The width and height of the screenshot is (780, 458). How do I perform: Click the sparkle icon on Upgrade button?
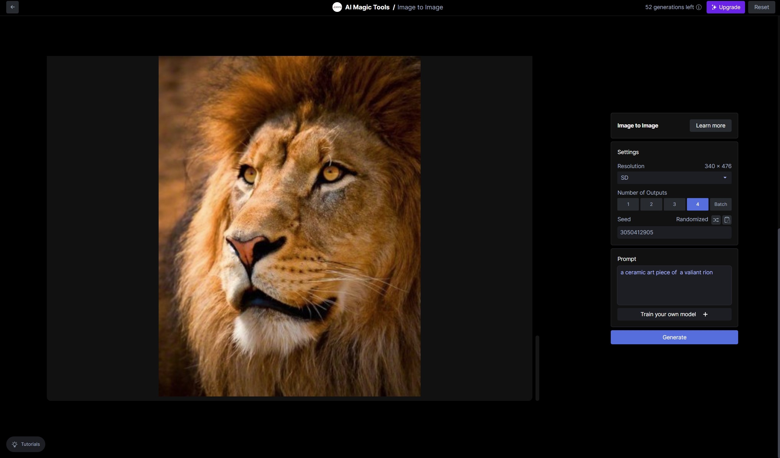(x=714, y=7)
